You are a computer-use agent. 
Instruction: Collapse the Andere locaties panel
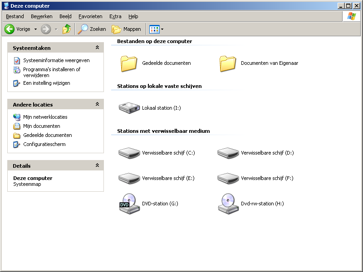pyautogui.click(x=97, y=104)
